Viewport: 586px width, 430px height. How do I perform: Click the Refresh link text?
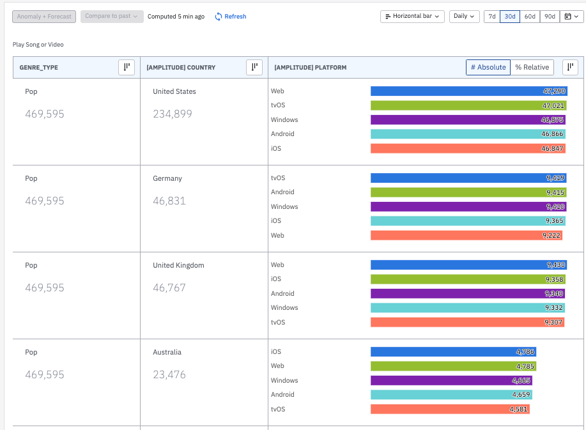[x=235, y=17]
